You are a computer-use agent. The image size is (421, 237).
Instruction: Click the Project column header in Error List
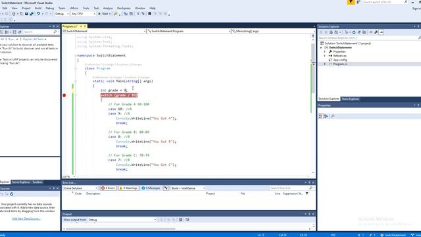pyautogui.click(x=210, y=194)
